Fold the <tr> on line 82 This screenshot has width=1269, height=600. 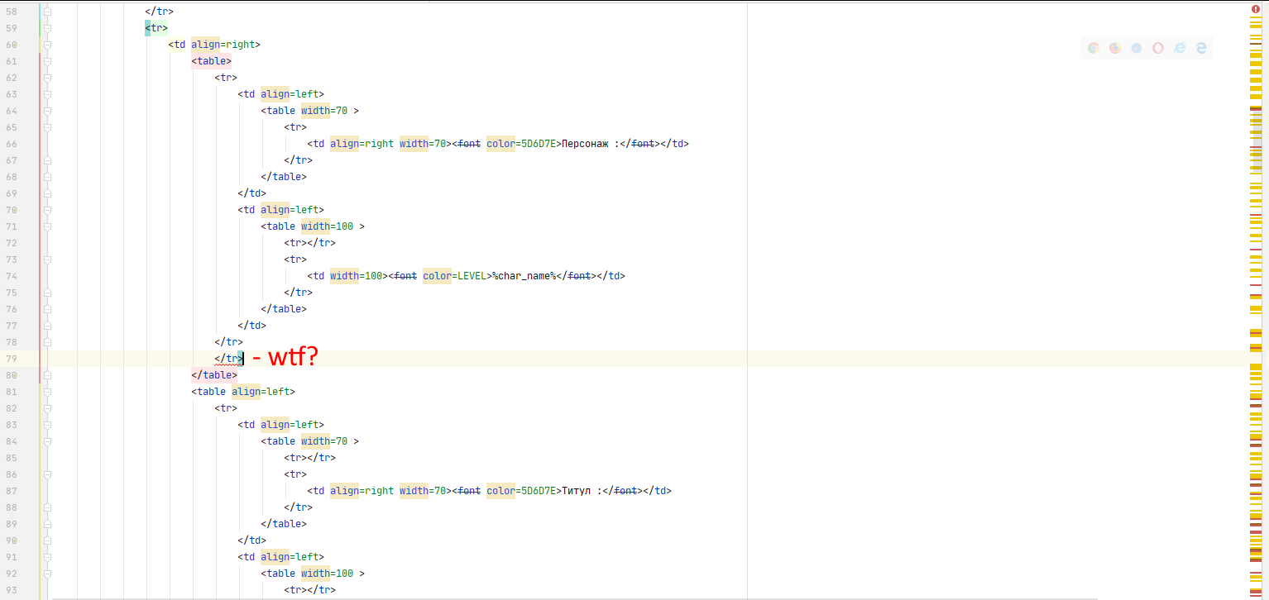point(47,408)
